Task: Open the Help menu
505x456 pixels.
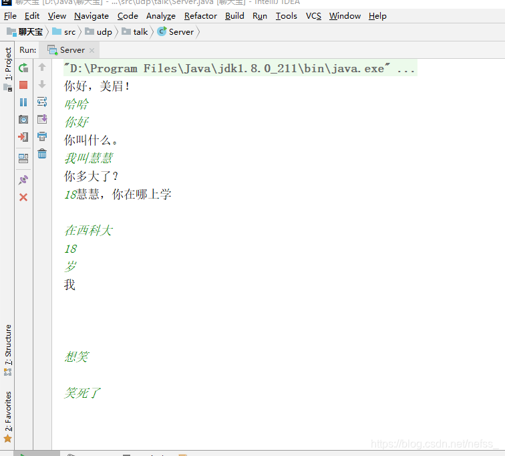Action: 377,16
